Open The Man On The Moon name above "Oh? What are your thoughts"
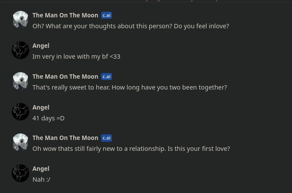Image resolution: width=292 pixels, height=193 pixels. (65, 15)
